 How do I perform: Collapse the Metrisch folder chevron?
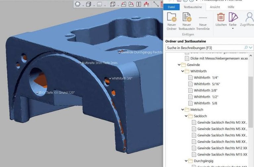(x=183, y=110)
